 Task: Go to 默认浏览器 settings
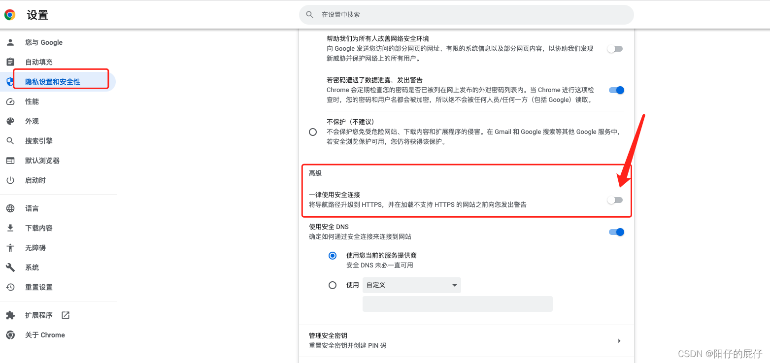pos(58,161)
